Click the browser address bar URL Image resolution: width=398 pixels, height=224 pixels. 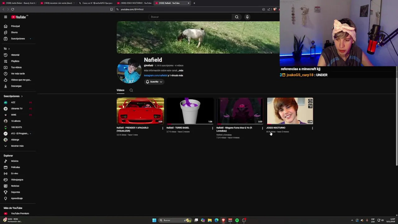click(x=132, y=9)
